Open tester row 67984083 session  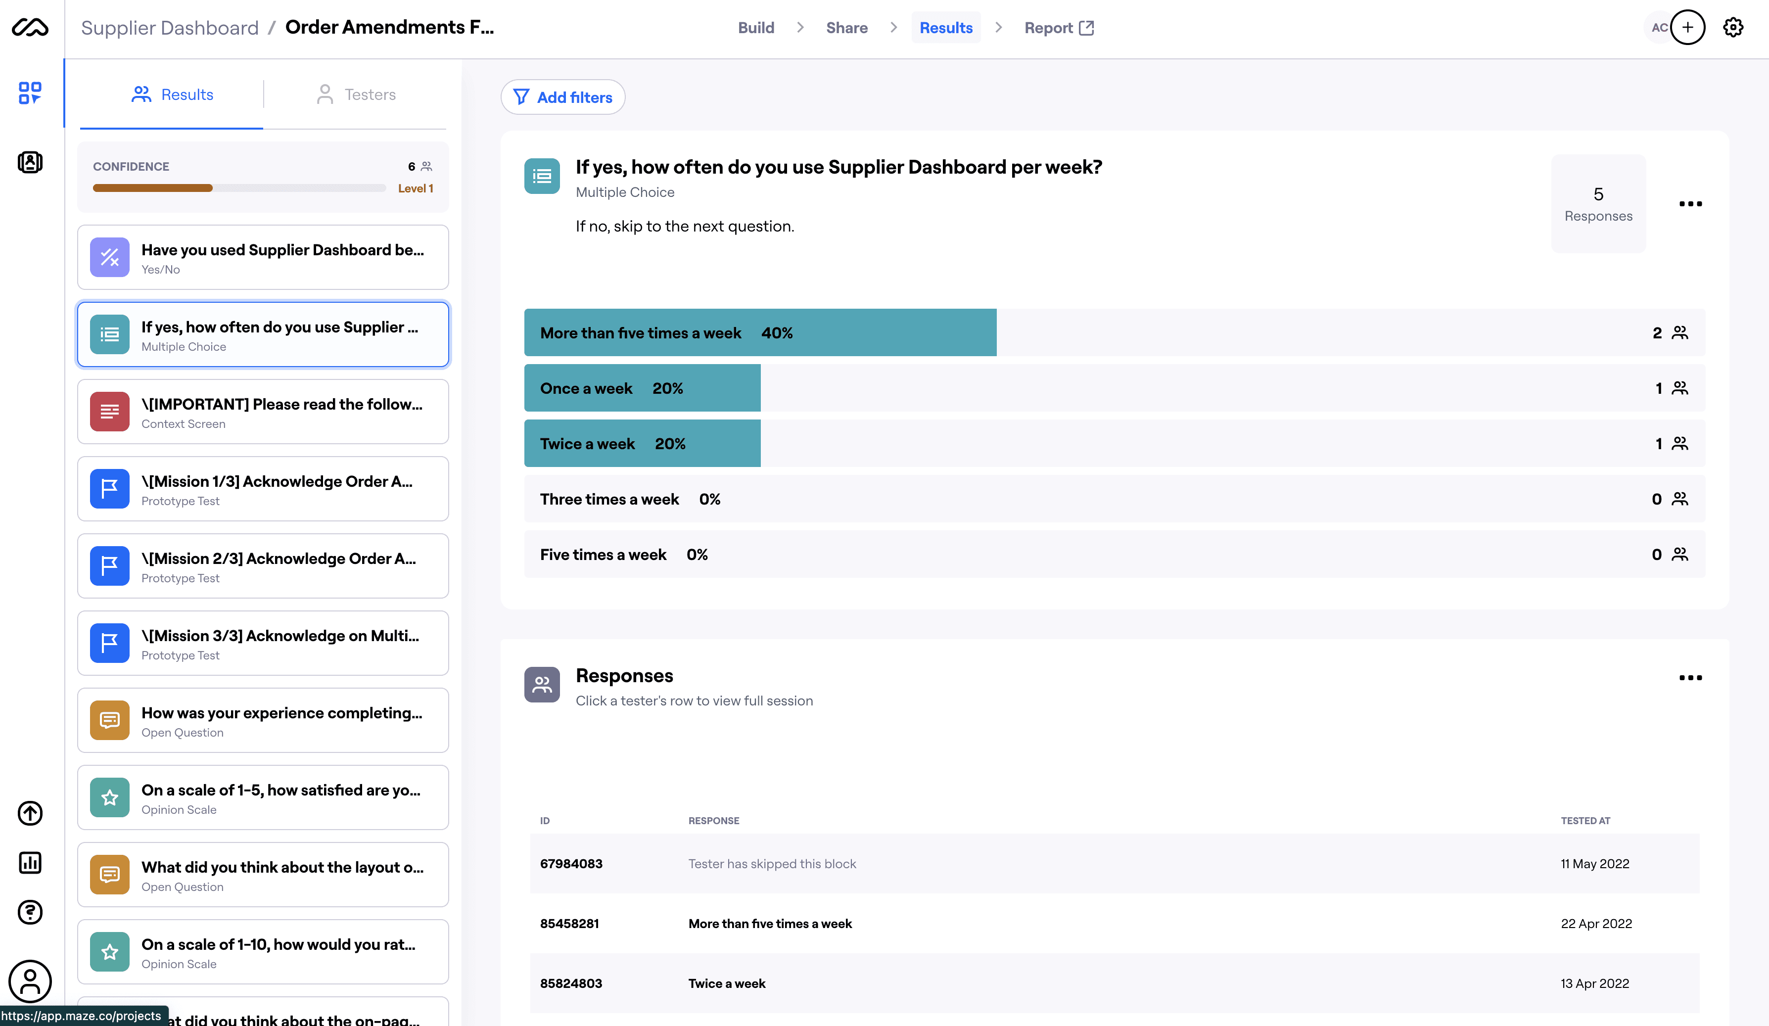coord(1115,863)
